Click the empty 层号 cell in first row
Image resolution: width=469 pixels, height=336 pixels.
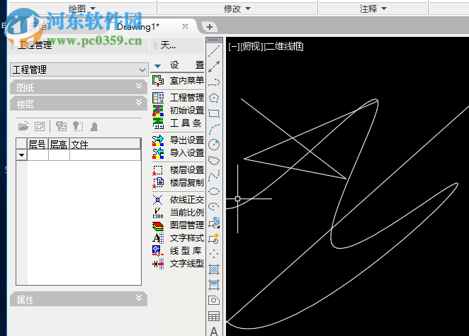(x=38, y=155)
